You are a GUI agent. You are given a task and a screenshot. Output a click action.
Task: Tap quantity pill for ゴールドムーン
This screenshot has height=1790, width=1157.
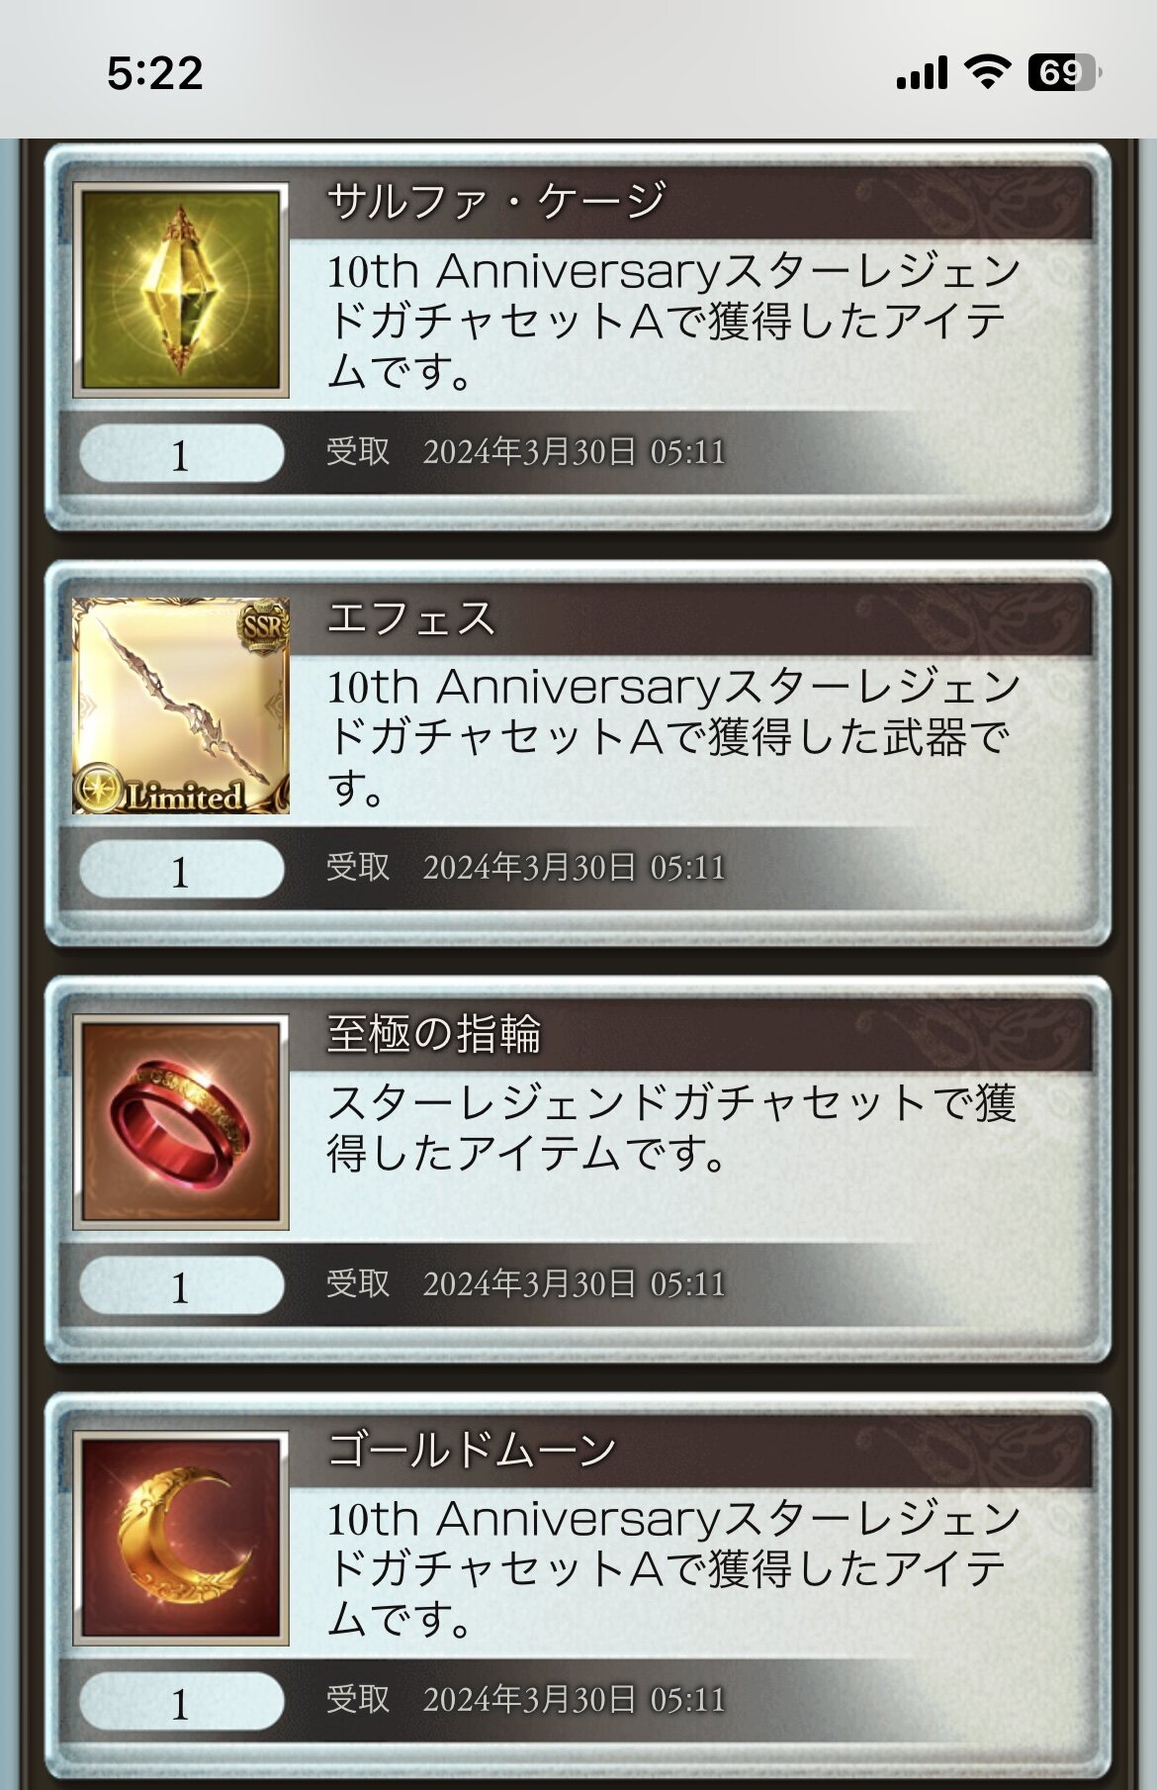[x=181, y=1702]
